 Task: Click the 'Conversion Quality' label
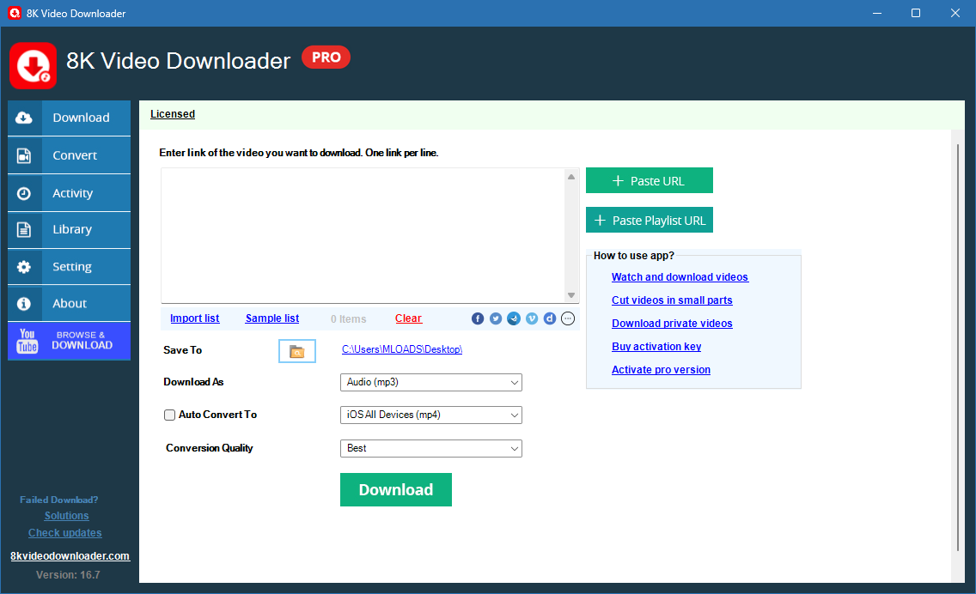(x=209, y=448)
